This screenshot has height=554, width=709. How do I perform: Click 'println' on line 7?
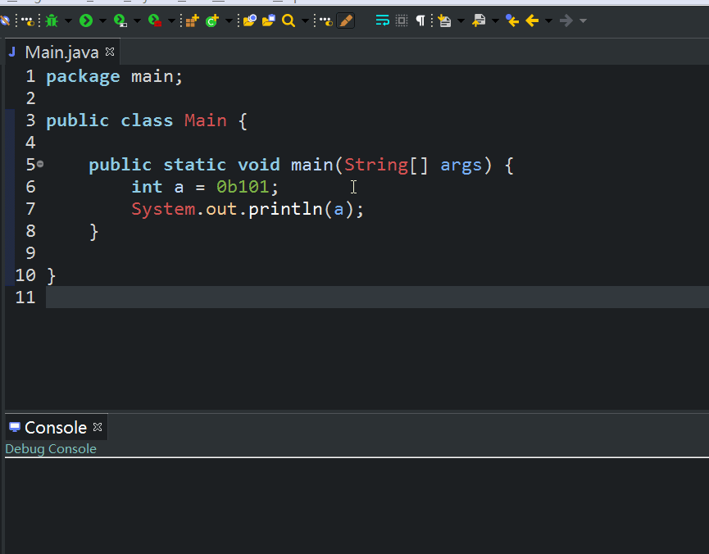(285, 210)
